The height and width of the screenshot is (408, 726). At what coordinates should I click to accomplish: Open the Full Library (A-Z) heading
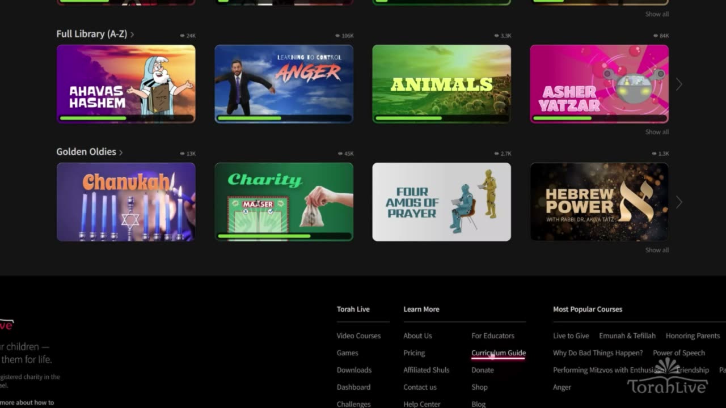[x=91, y=34]
